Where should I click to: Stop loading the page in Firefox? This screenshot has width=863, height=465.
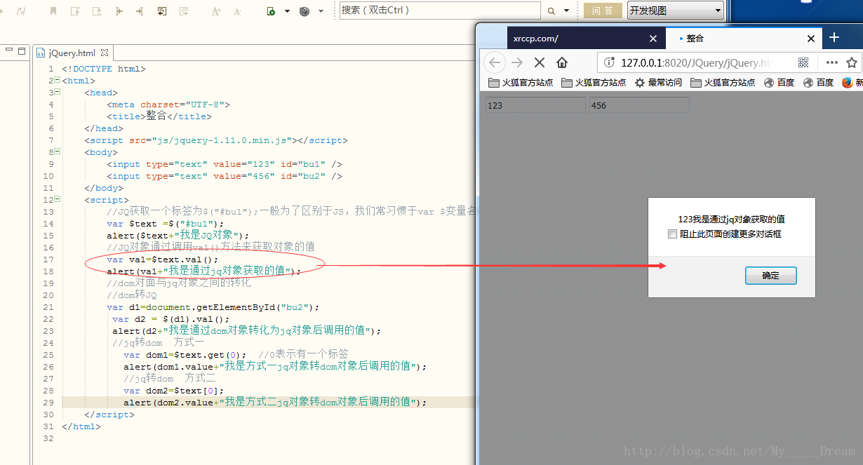pyautogui.click(x=540, y=62)
